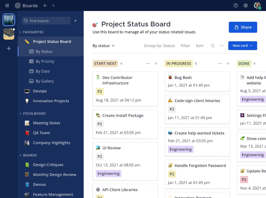Open the Dev Contributor Infrastructure card
Viewport: 266px width, 198px height.
point(125,89)
